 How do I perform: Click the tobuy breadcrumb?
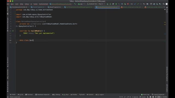tap(27, 4)
